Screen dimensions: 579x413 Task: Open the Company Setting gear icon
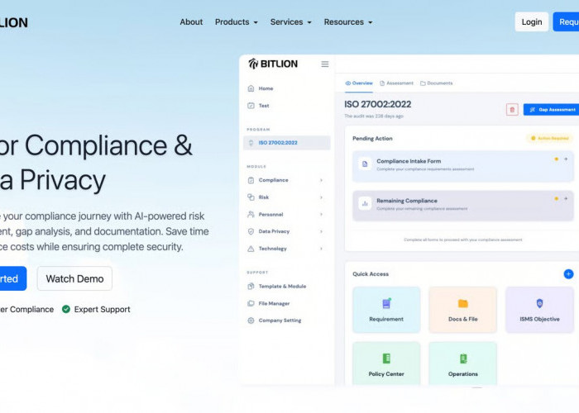[251, 320]
